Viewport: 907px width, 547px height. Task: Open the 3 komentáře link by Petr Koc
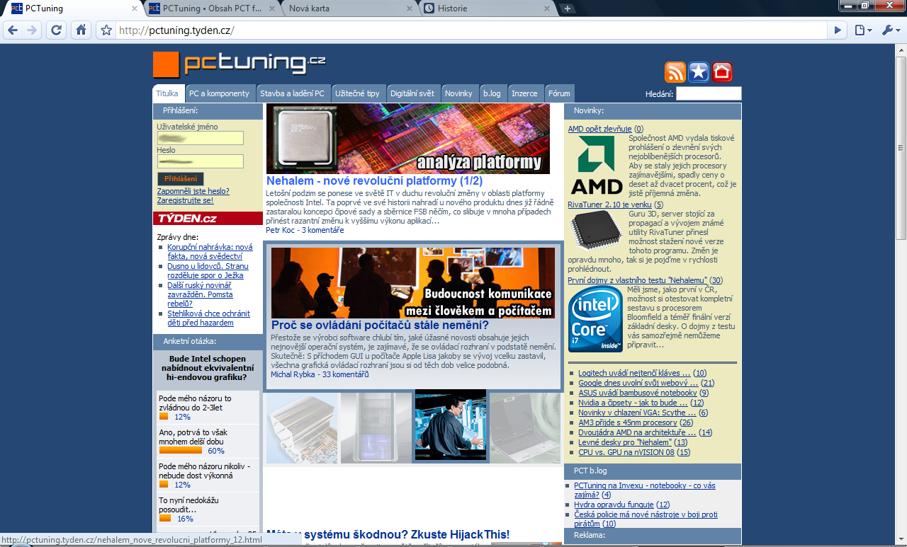coord(322,230)
